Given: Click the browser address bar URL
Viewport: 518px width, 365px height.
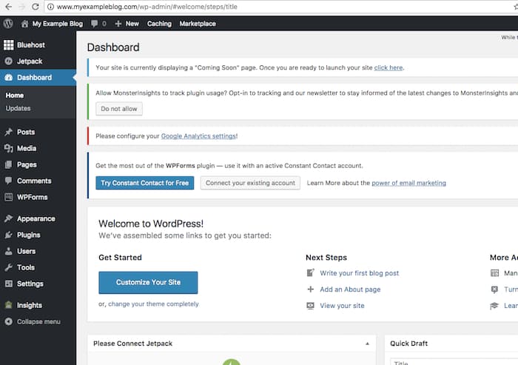Looking at the screenshot, I should [147, 7].
